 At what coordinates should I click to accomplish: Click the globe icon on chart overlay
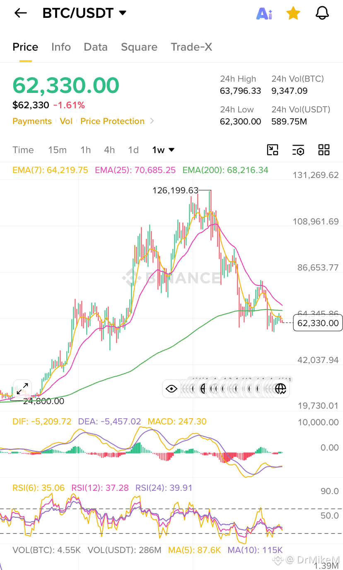(281, 389)
